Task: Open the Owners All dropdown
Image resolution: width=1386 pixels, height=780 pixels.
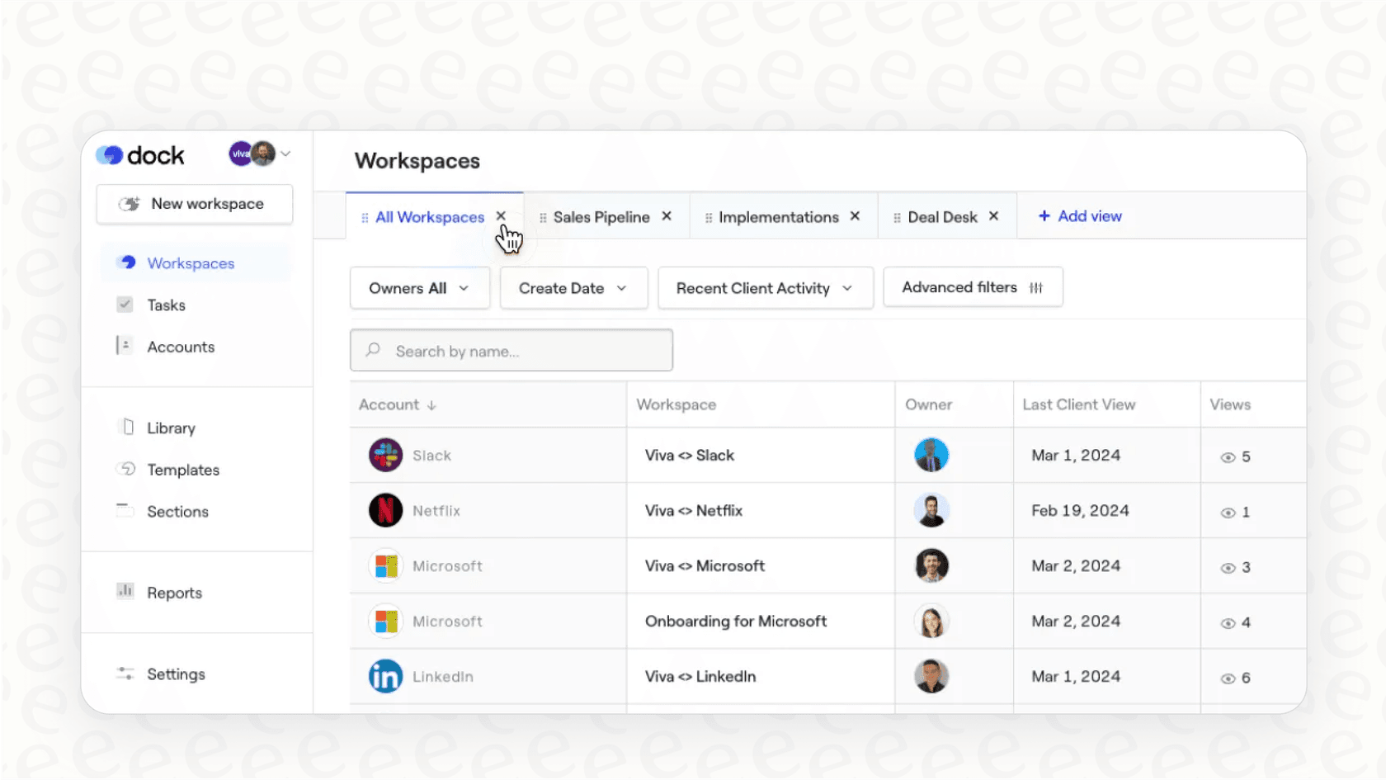Action: (419, 287)
